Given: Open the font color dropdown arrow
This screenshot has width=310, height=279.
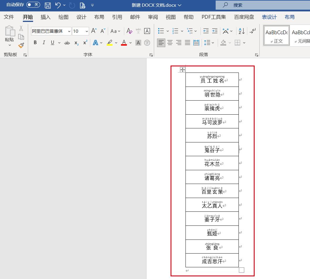Looking at the screenshot, I should tap(130, 43).
